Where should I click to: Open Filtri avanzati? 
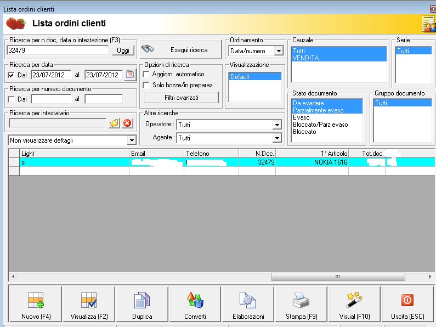coord(182,98)
